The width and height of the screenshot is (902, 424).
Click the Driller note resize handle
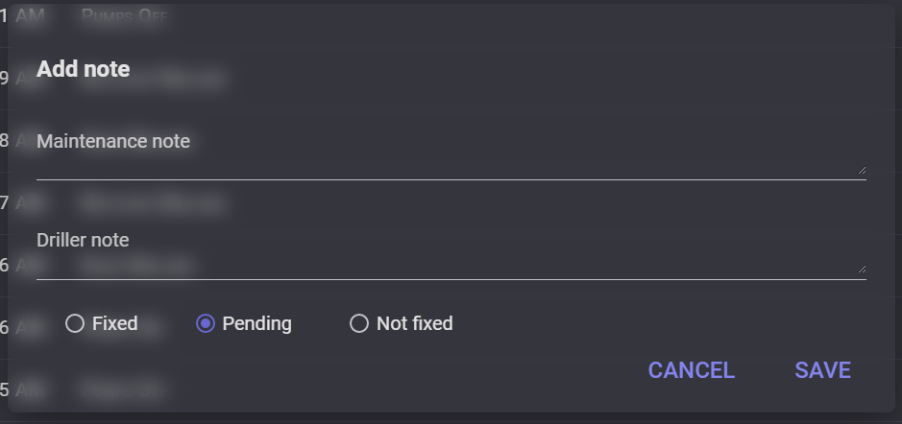(x=862, y=269)
